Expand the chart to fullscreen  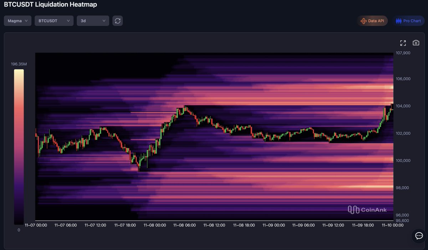pos(403,42)
